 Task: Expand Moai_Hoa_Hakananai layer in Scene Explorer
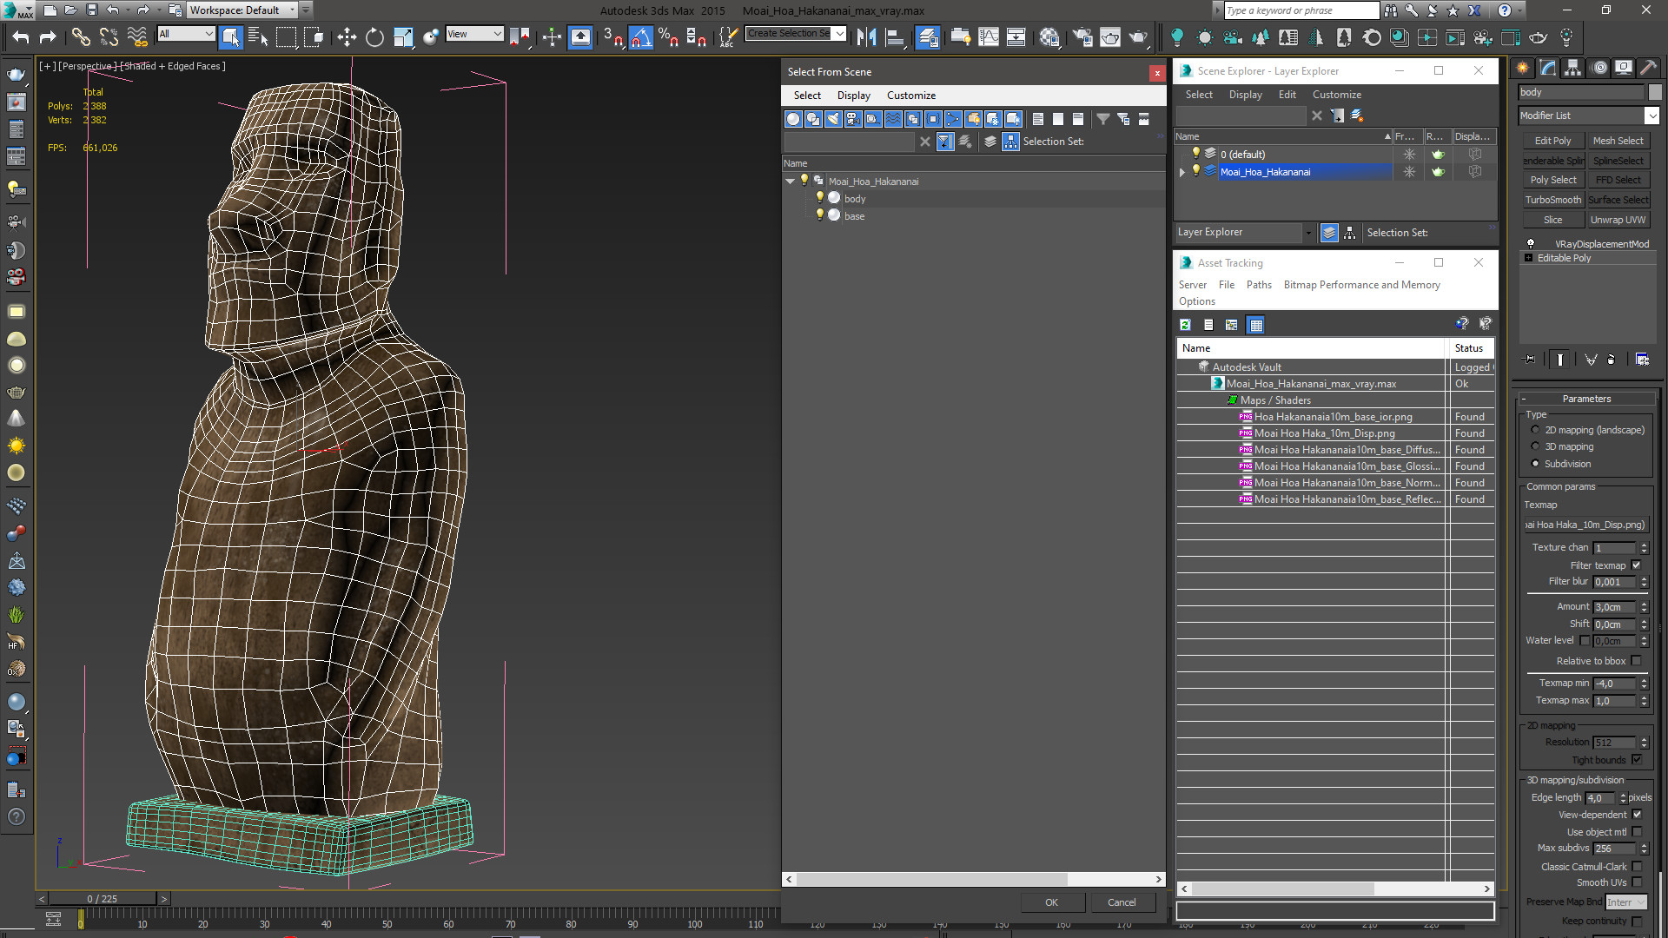tap(1181, 172)
